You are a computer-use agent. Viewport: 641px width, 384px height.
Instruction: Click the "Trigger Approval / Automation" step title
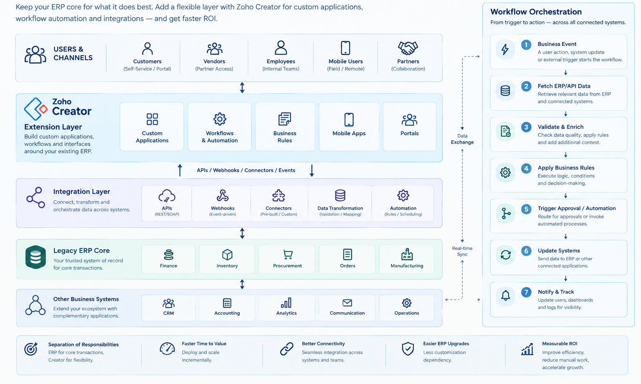pyautogui.click(x=577, y=208)
